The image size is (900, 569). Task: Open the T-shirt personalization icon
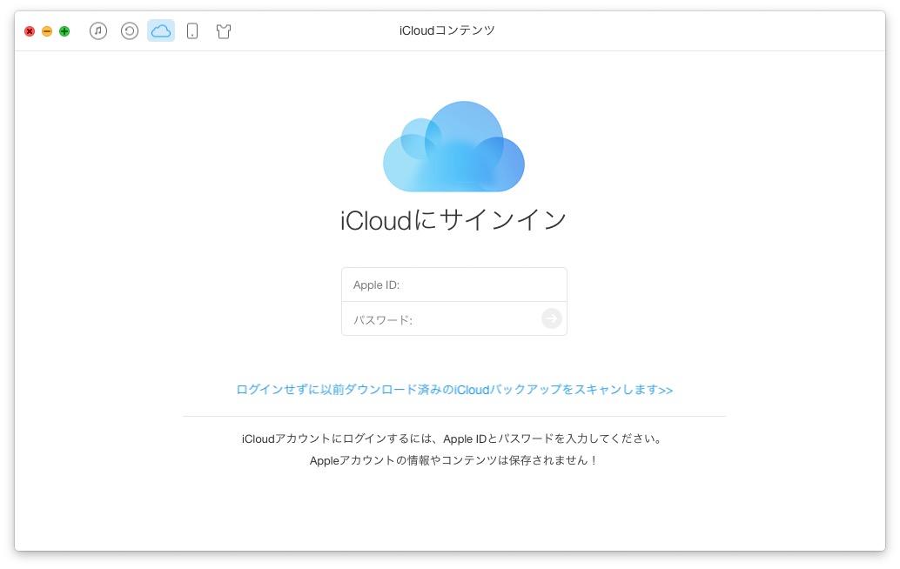pos(223,30)
